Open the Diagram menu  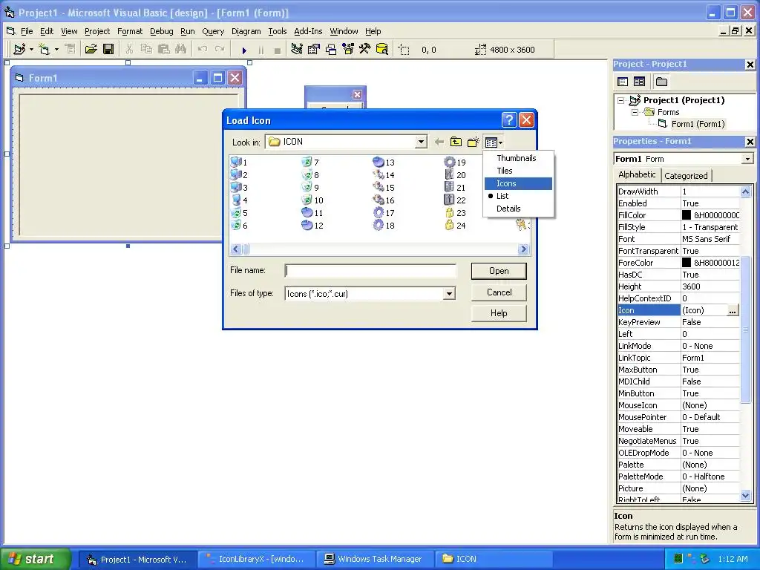pos(246,31)
